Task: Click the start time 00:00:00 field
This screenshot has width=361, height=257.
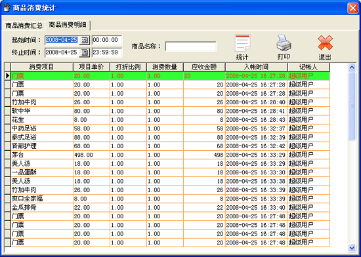Action: pyautogui.click(x=107, y=40)
